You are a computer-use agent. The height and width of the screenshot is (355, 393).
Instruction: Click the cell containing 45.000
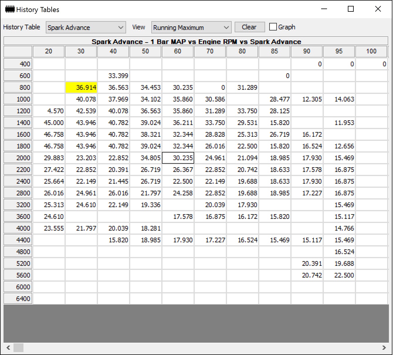tap(49, 123)
